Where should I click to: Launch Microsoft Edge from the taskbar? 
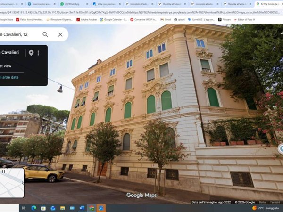tap(33, 208)
